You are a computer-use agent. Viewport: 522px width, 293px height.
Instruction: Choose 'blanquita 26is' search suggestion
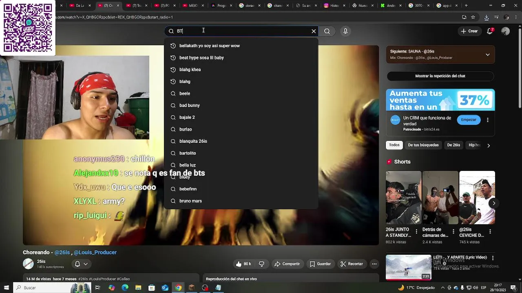[241, 141]
